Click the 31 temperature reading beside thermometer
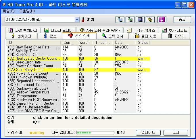The height and width of the screenshot is (139, 196). point(91,20)
